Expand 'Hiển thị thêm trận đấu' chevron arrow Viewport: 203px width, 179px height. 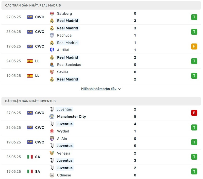click(x=120, y=89)
